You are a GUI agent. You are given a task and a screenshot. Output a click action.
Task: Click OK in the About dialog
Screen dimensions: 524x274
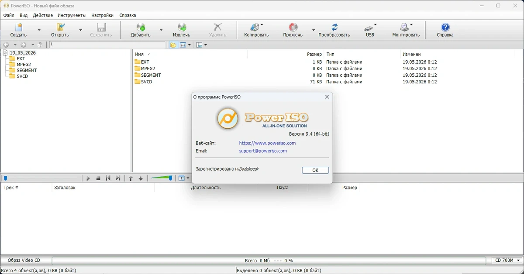click(315, 170)
